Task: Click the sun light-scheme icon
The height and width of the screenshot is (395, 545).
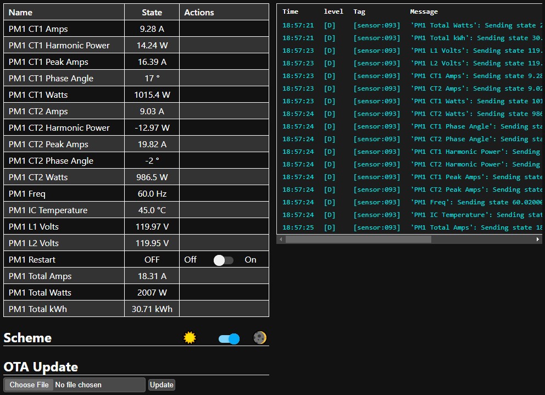Action: tap(190, 338)
